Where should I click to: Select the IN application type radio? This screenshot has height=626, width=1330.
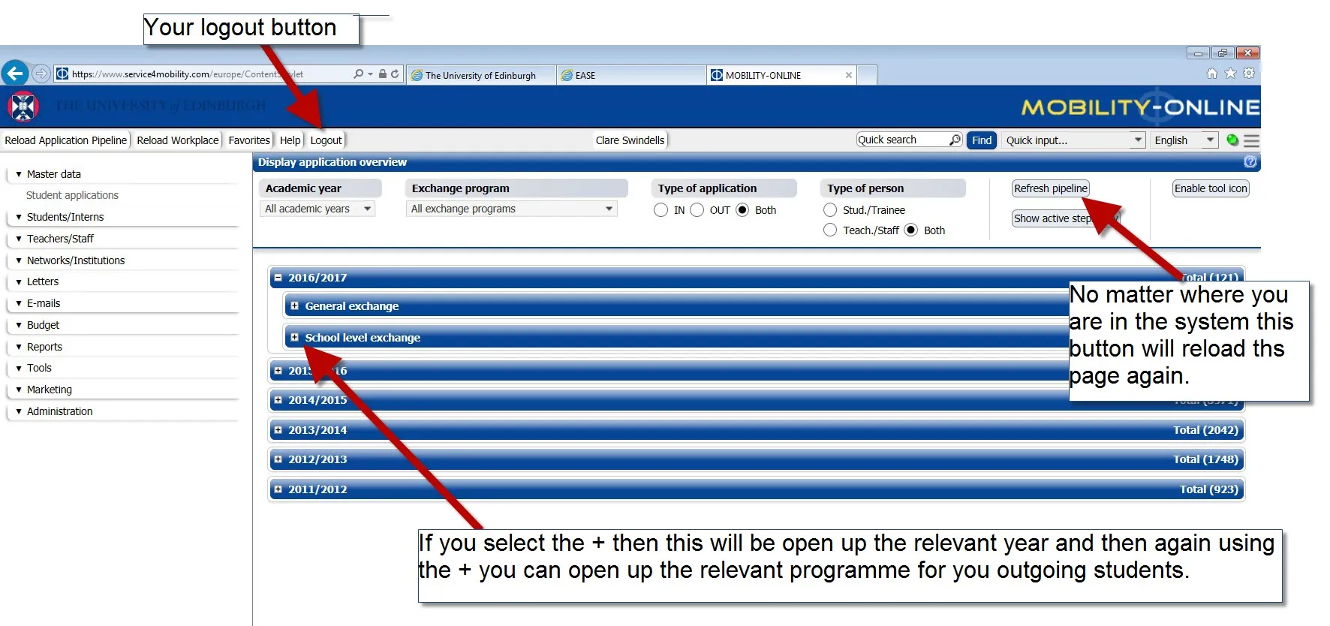660,210
